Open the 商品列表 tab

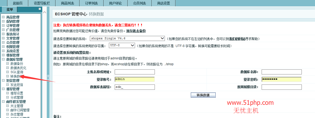point(67,3)
